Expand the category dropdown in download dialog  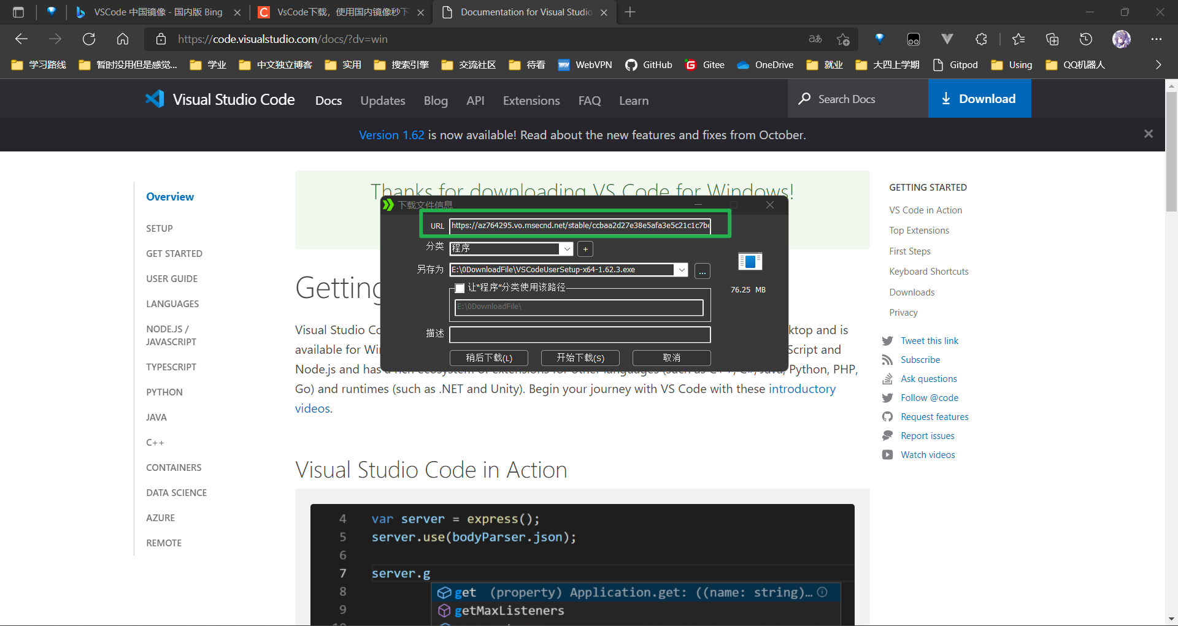[x=567, y=249]
